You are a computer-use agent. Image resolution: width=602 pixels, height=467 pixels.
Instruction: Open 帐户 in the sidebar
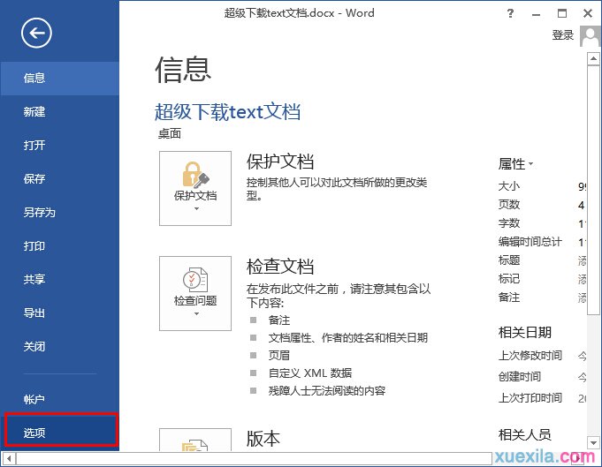[59, 399]
